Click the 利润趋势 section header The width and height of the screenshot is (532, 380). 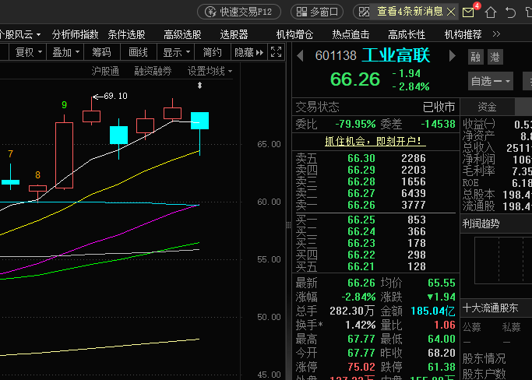pos(481,224)
